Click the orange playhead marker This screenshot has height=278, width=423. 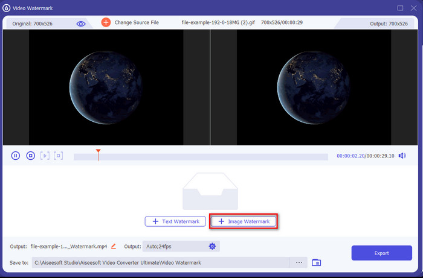coord(98,153)
